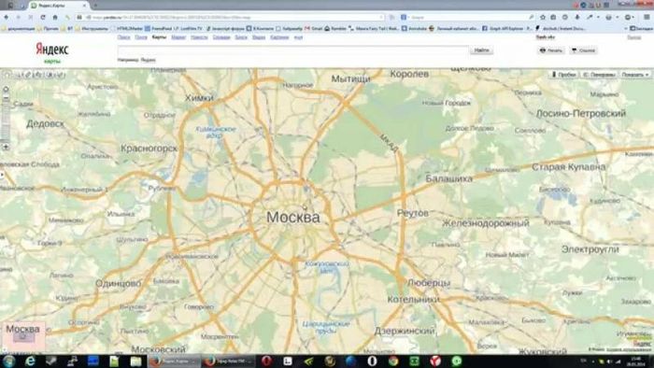Click the Железнодорожный label on the map

(486, 223)
